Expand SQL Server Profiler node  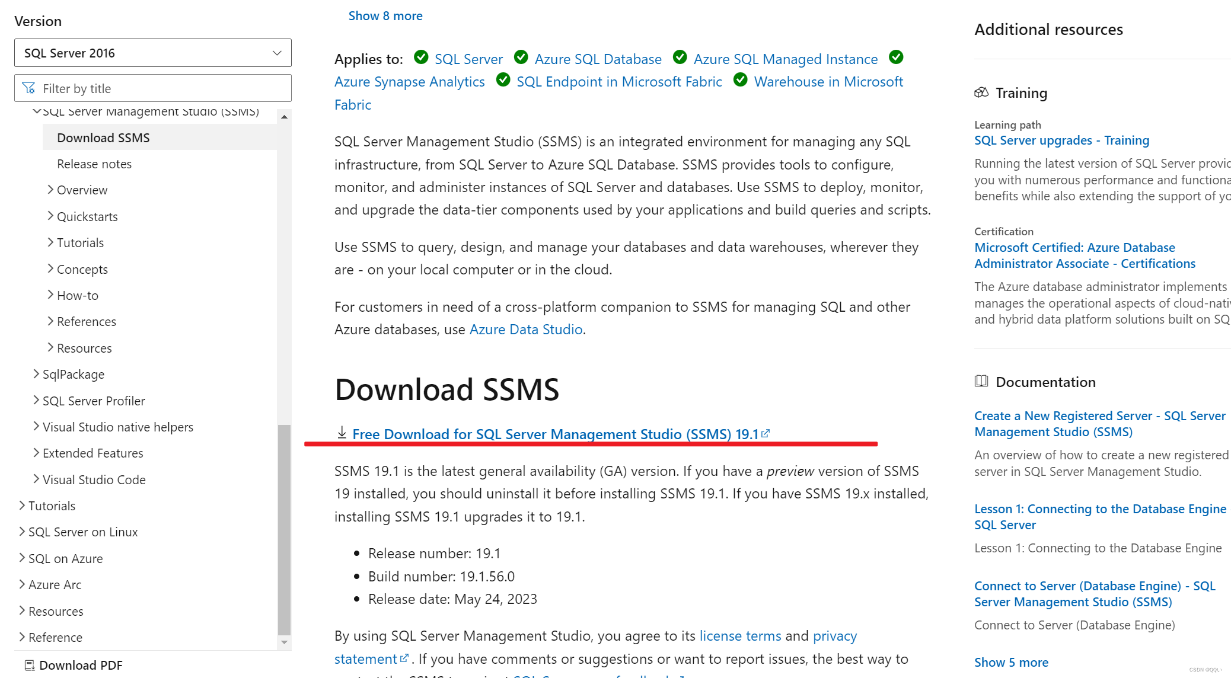pyautogui.click(x=37, y=401)
